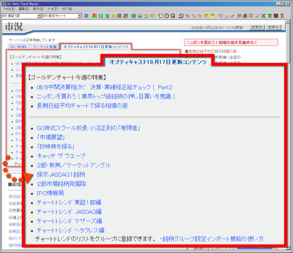
Task: Click the yellow tag with pointer icon
Action: [206, 16]
